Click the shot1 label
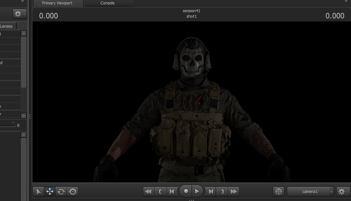The width and height of the screenshot is (351, 201). (x=192, y=16)
